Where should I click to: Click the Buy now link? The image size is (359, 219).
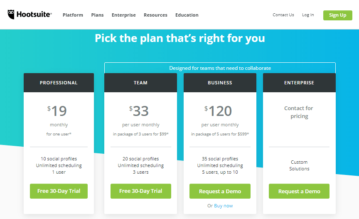click(224, 206)
